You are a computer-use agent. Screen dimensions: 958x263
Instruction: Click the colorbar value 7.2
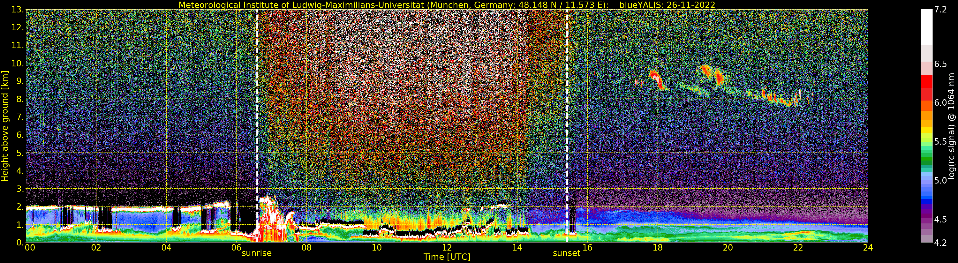tap(940, 10)
